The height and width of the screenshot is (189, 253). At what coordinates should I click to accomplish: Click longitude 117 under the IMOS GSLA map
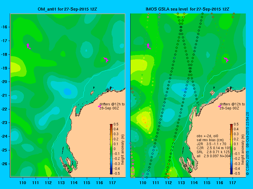tap(233, 183)
